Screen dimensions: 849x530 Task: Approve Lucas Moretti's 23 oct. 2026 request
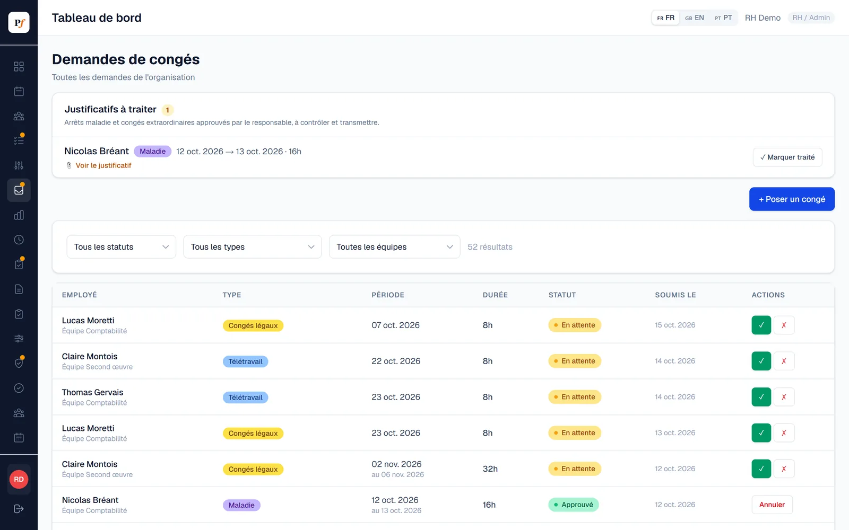coord(761,433)
